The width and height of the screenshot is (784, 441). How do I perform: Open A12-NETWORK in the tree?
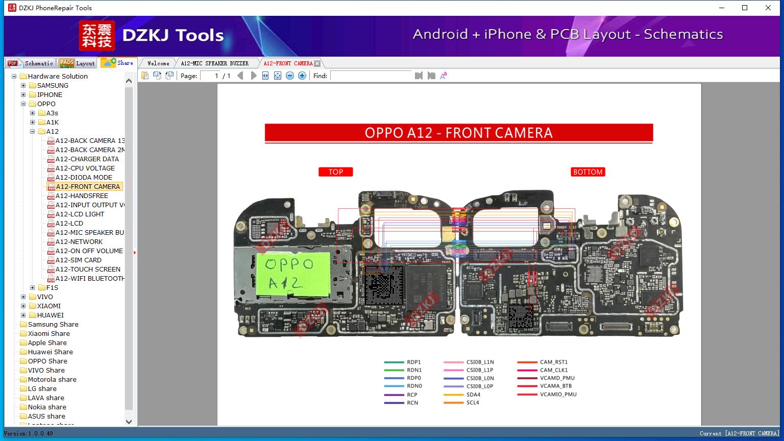(79, 242)
